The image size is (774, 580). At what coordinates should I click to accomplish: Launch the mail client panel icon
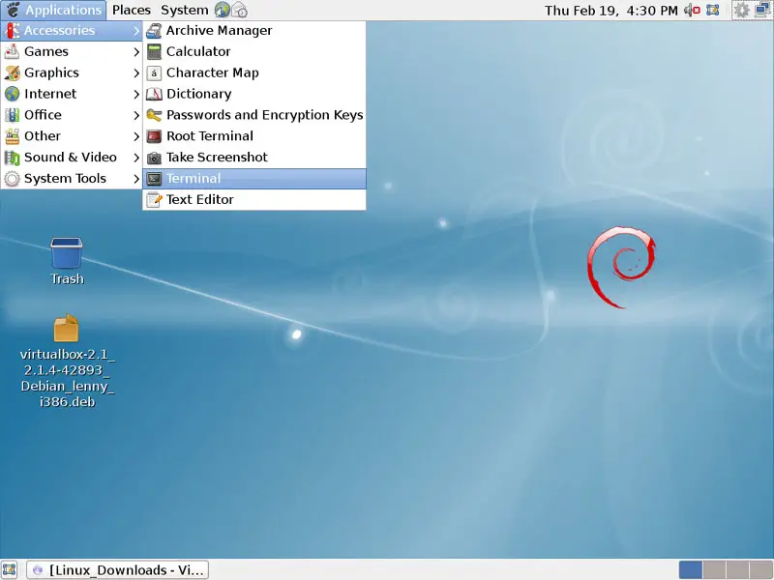[239, 10]
